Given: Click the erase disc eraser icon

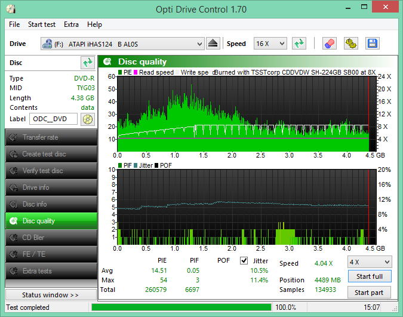Looking at the screenshot, I should pos(330,44).
